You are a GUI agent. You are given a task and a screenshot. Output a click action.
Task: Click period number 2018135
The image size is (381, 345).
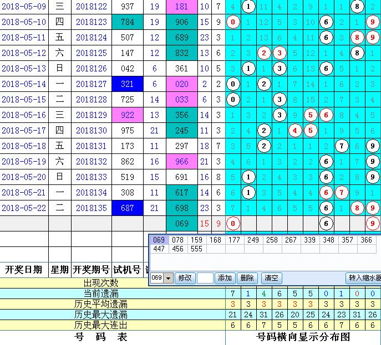tap(92, 208)
